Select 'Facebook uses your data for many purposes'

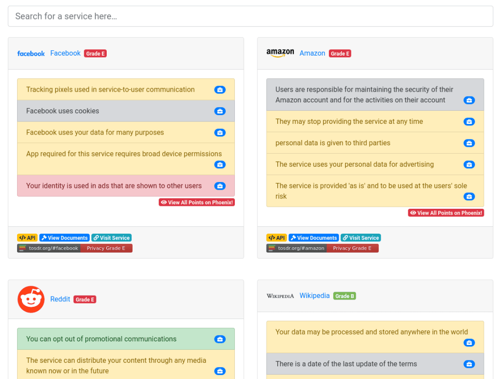coord(95,132)
